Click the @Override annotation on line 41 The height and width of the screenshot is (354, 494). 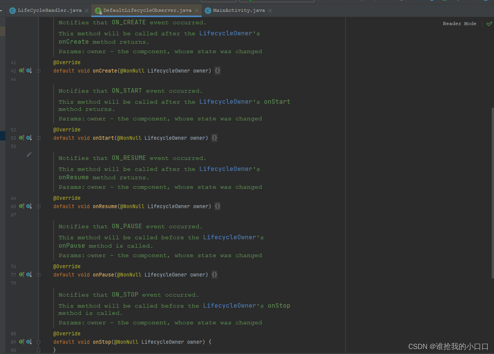tap(67, 62)
